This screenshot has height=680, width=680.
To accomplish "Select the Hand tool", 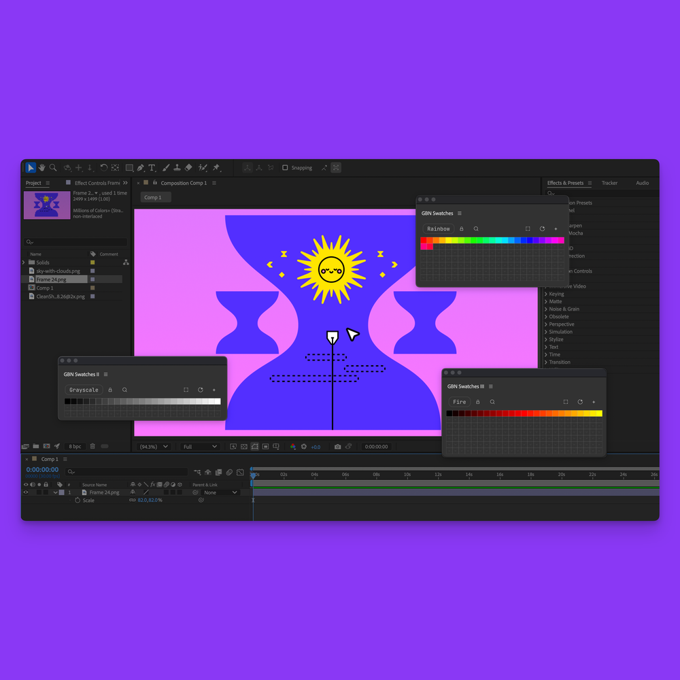I will click(x=41, y=167).
